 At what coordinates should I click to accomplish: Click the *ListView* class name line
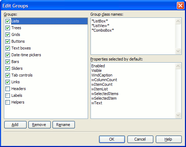tap(100, 26)
